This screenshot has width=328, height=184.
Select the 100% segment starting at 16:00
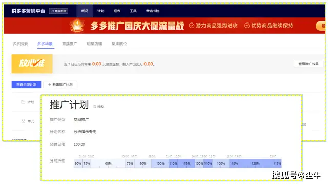coord(221,164)
